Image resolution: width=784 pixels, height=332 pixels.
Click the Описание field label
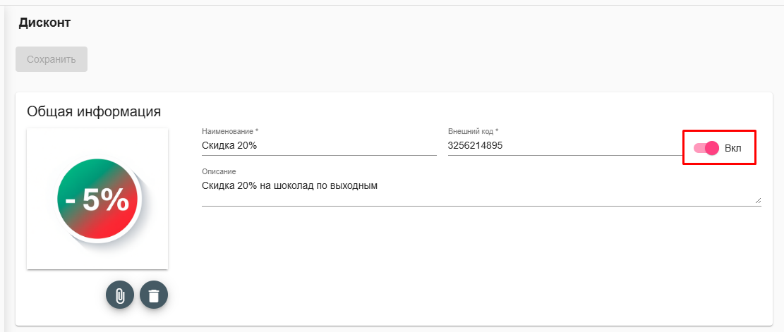tap(219, 171)
